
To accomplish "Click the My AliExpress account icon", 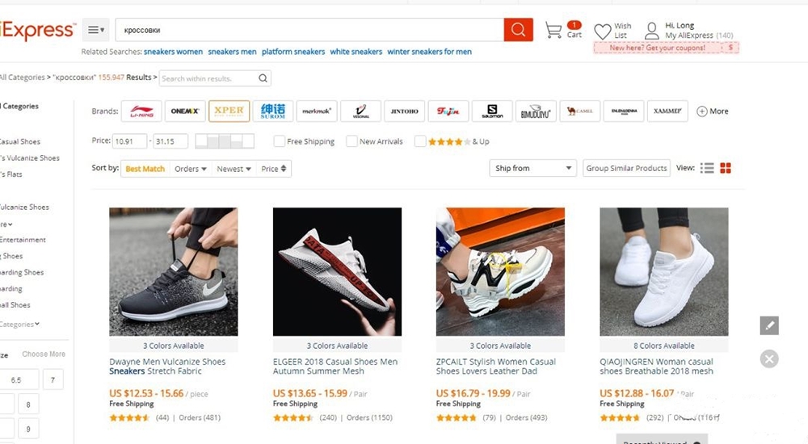I will point(652,31).
